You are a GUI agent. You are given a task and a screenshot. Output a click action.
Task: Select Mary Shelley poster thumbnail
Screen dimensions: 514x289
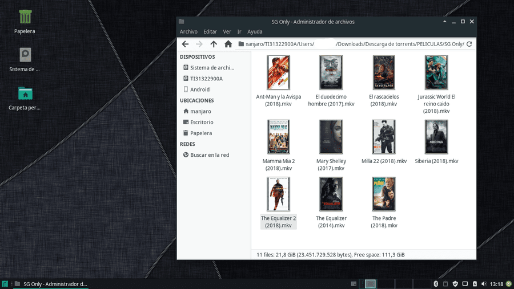click(x=331, y=137)
